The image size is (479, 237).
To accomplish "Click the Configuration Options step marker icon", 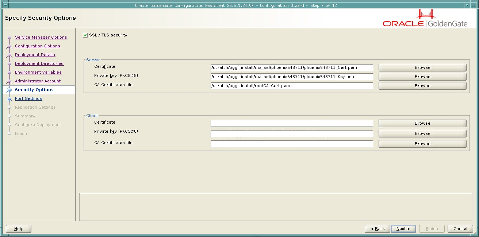I will point(9,46).
